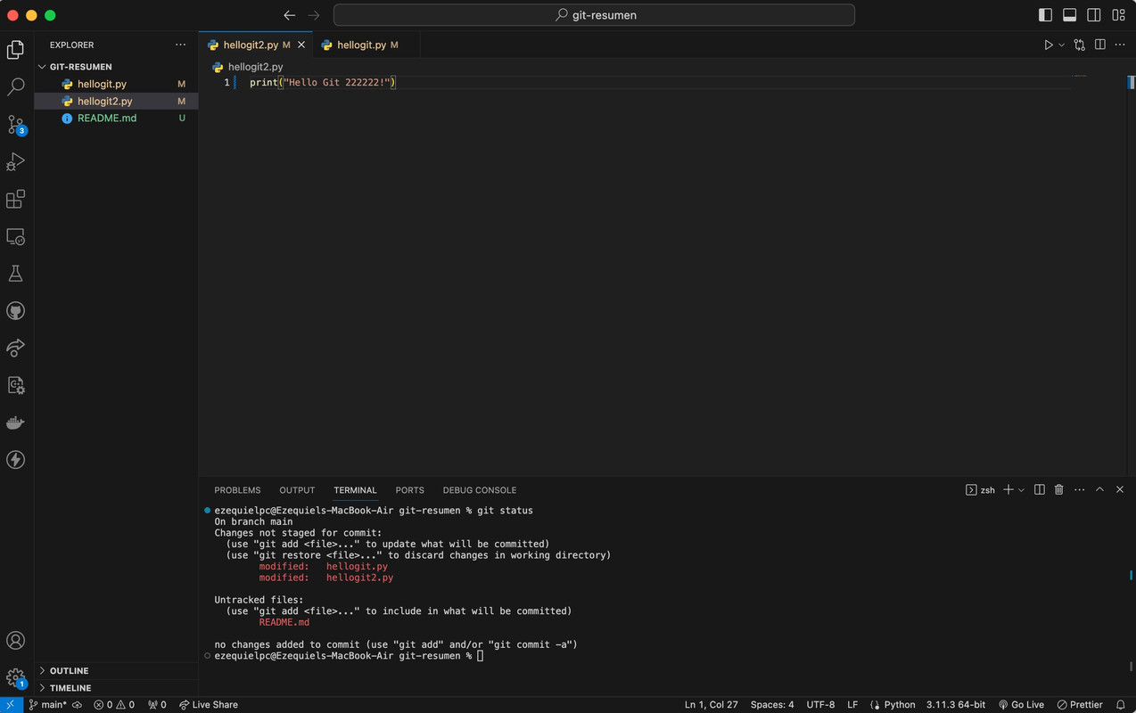Open remote window indicator in status bar
Screen dimensions: 1136x713
pos(10,705)
